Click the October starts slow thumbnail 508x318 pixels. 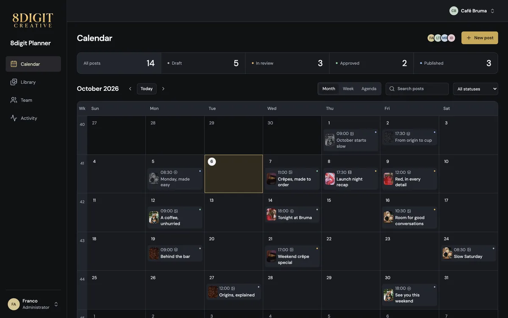[330, 140]
